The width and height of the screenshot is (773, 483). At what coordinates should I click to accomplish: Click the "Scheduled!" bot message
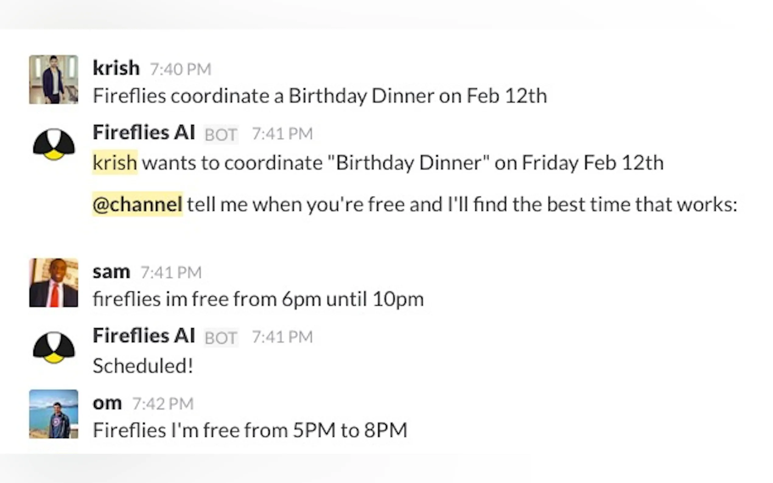point(142,366)
